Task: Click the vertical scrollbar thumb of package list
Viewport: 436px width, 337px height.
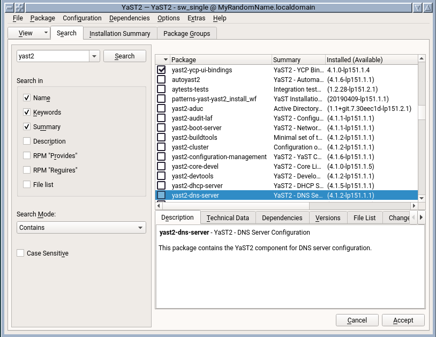Action: tap(422, 113)
